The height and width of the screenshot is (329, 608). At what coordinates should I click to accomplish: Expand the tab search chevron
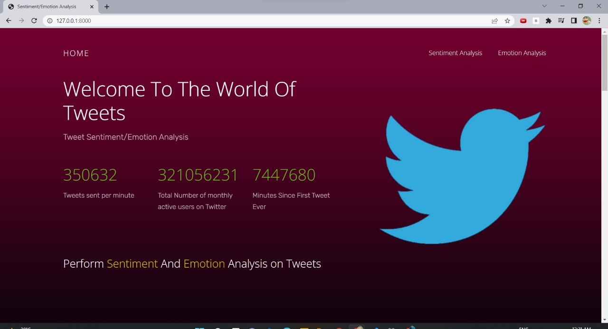coord(544,6)
